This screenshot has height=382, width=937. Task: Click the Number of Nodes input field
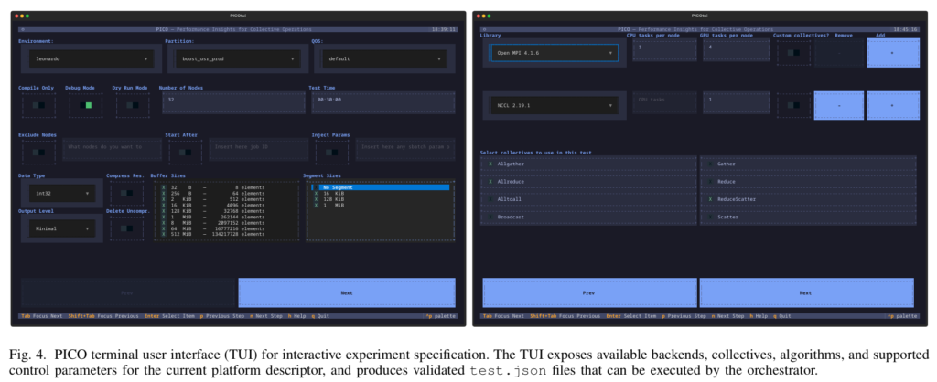tap(231, 100)
